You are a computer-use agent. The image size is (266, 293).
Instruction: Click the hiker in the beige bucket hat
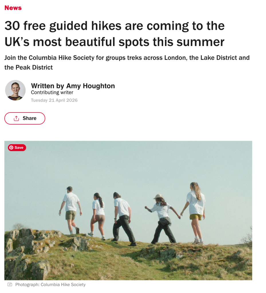coord(163,219)
